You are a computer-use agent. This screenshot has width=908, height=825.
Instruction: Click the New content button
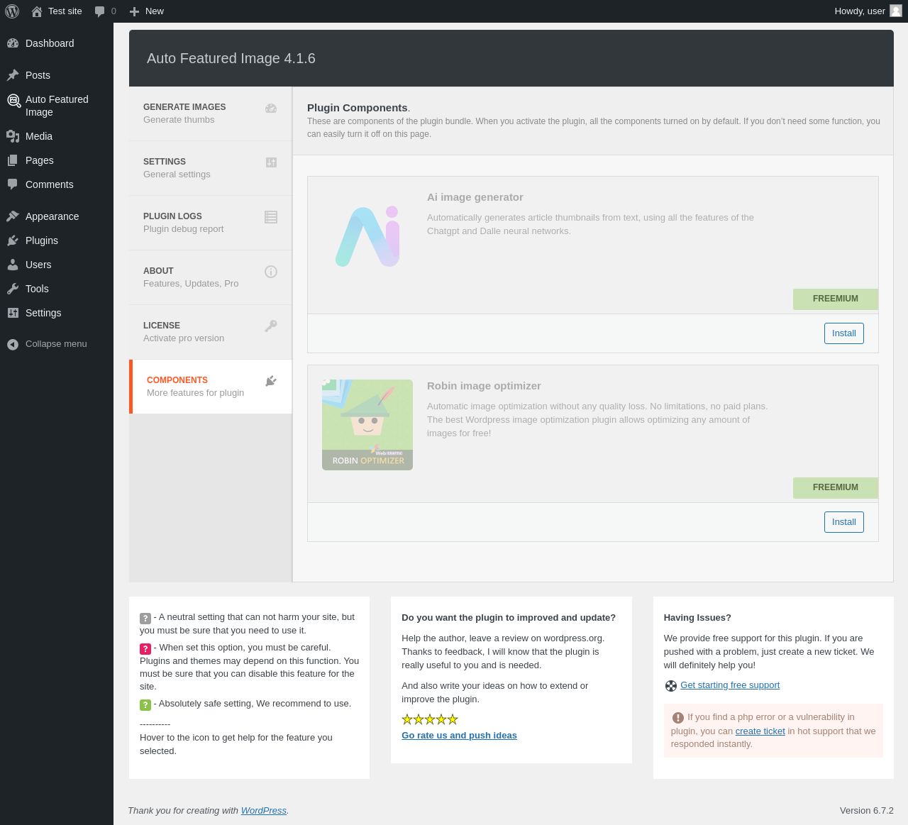[x=147, y=11]
